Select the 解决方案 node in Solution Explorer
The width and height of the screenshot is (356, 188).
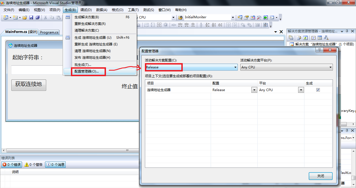[322, 44]
